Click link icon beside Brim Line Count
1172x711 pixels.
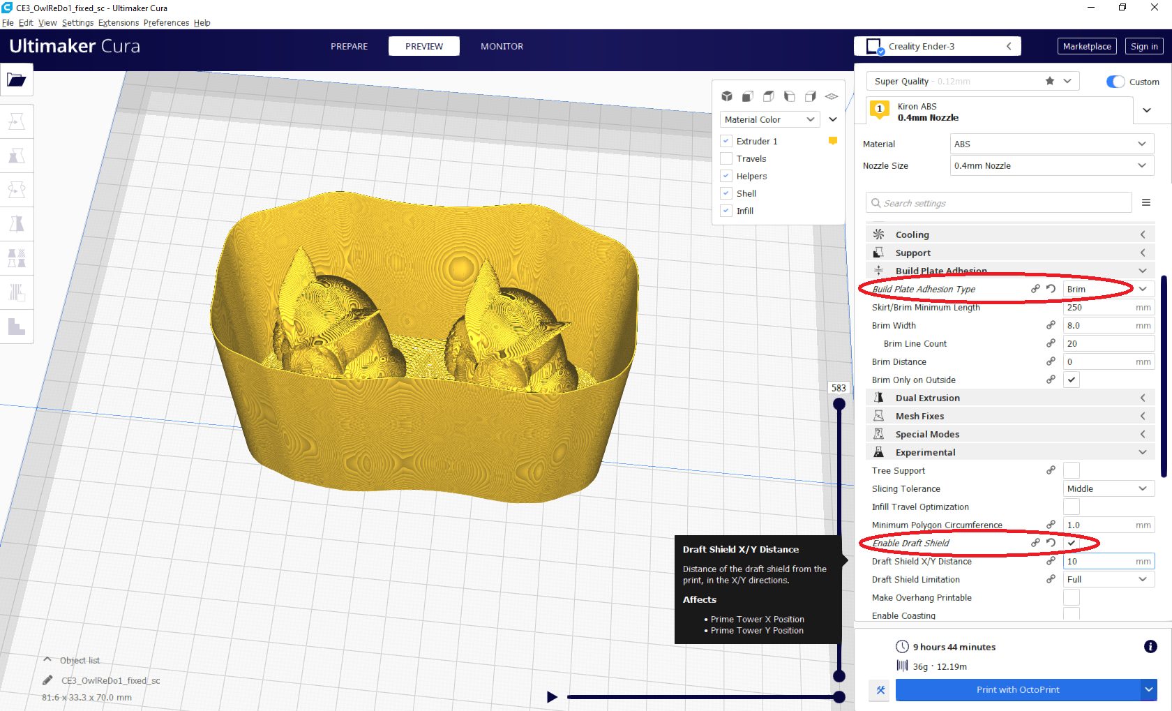click(1051, 343)
